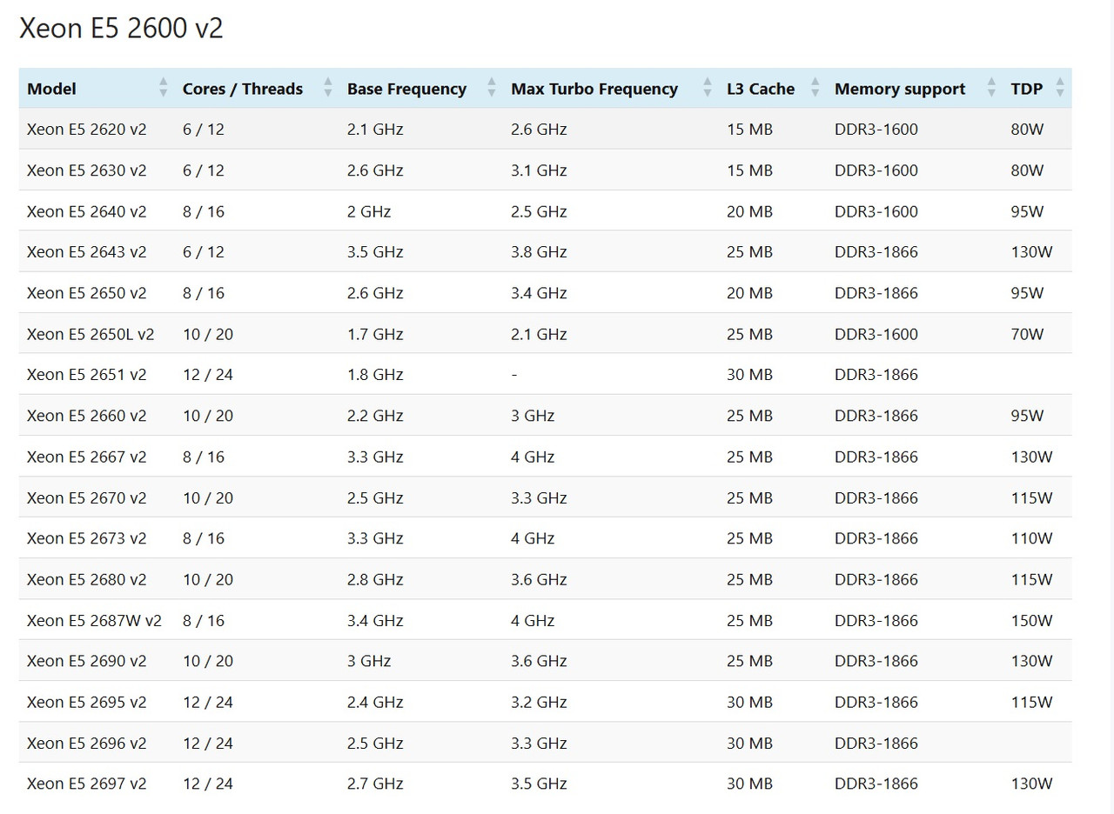
Task: Click the 150W TDP value
Action: 1031,620
